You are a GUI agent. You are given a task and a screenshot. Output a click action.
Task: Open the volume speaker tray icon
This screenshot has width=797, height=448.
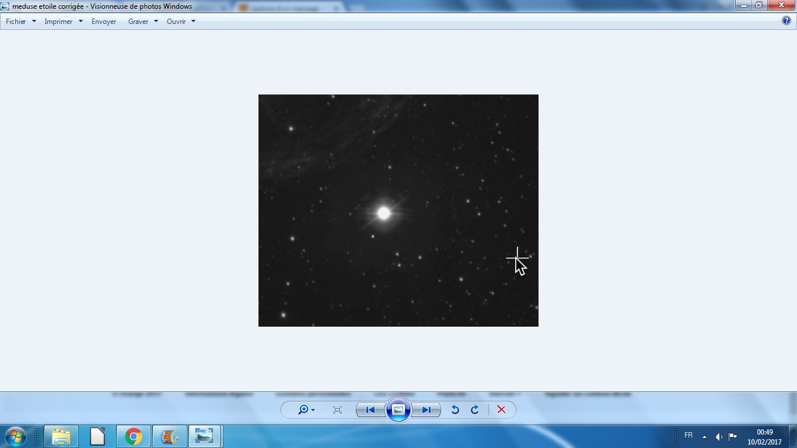(719, 436)
